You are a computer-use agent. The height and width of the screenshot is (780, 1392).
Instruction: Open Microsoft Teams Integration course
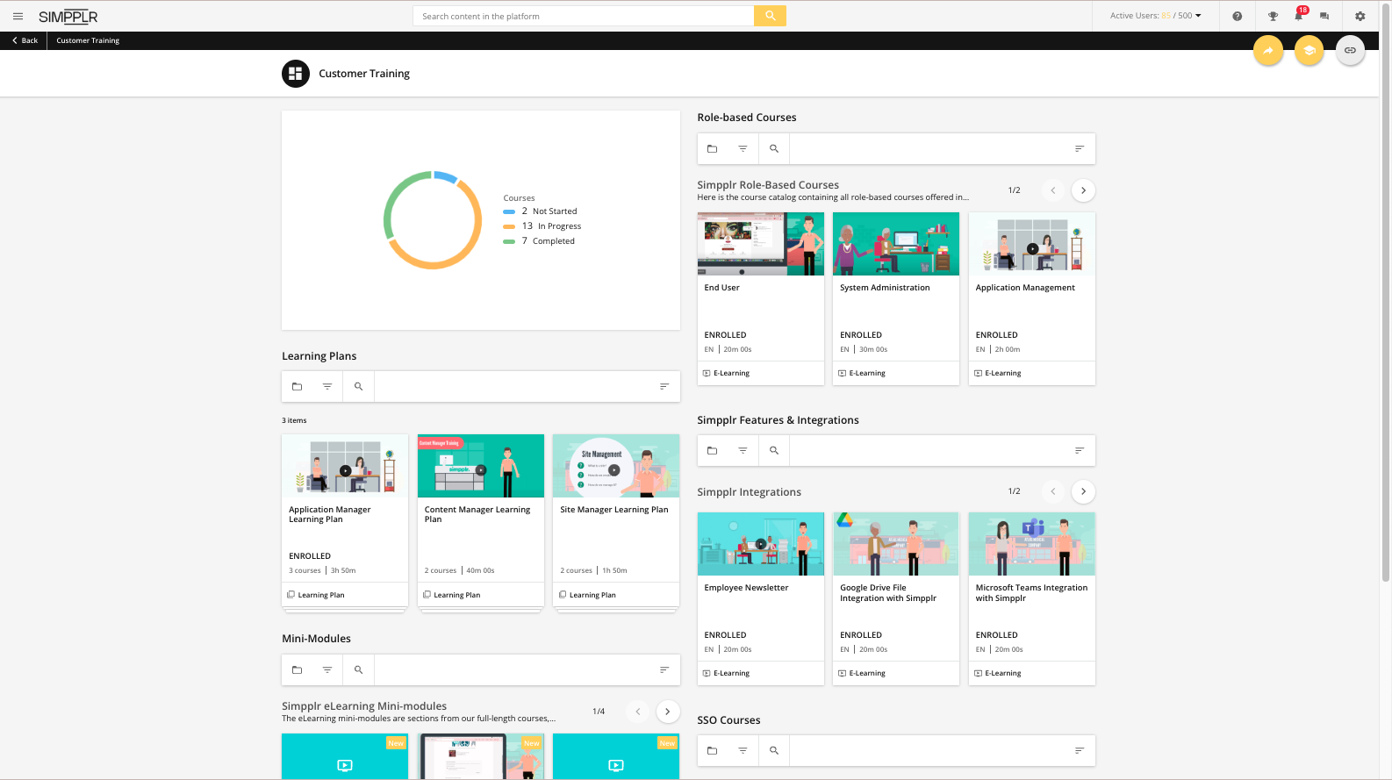click(x=1032, y=598)
